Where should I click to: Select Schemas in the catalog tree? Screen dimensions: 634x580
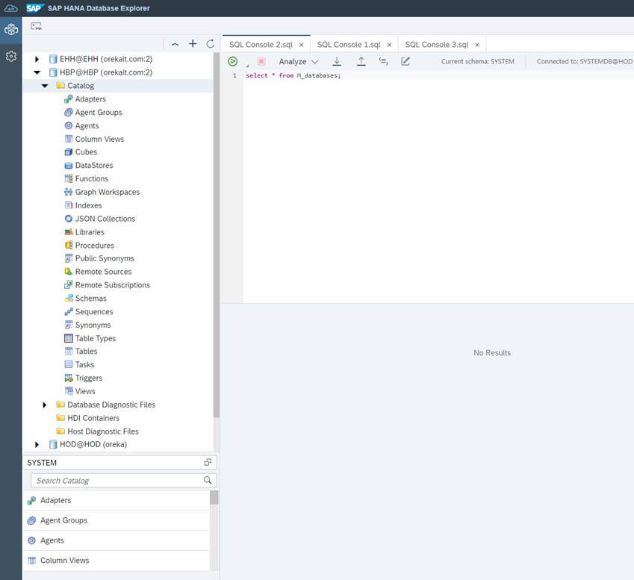click(90, 299)
